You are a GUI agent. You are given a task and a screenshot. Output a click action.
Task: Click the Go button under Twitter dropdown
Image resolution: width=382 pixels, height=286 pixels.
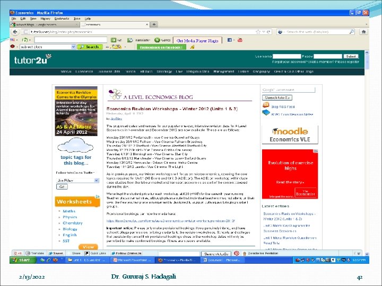pos(62,186)
